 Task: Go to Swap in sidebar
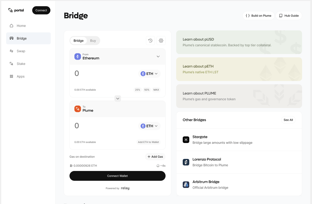21,51
